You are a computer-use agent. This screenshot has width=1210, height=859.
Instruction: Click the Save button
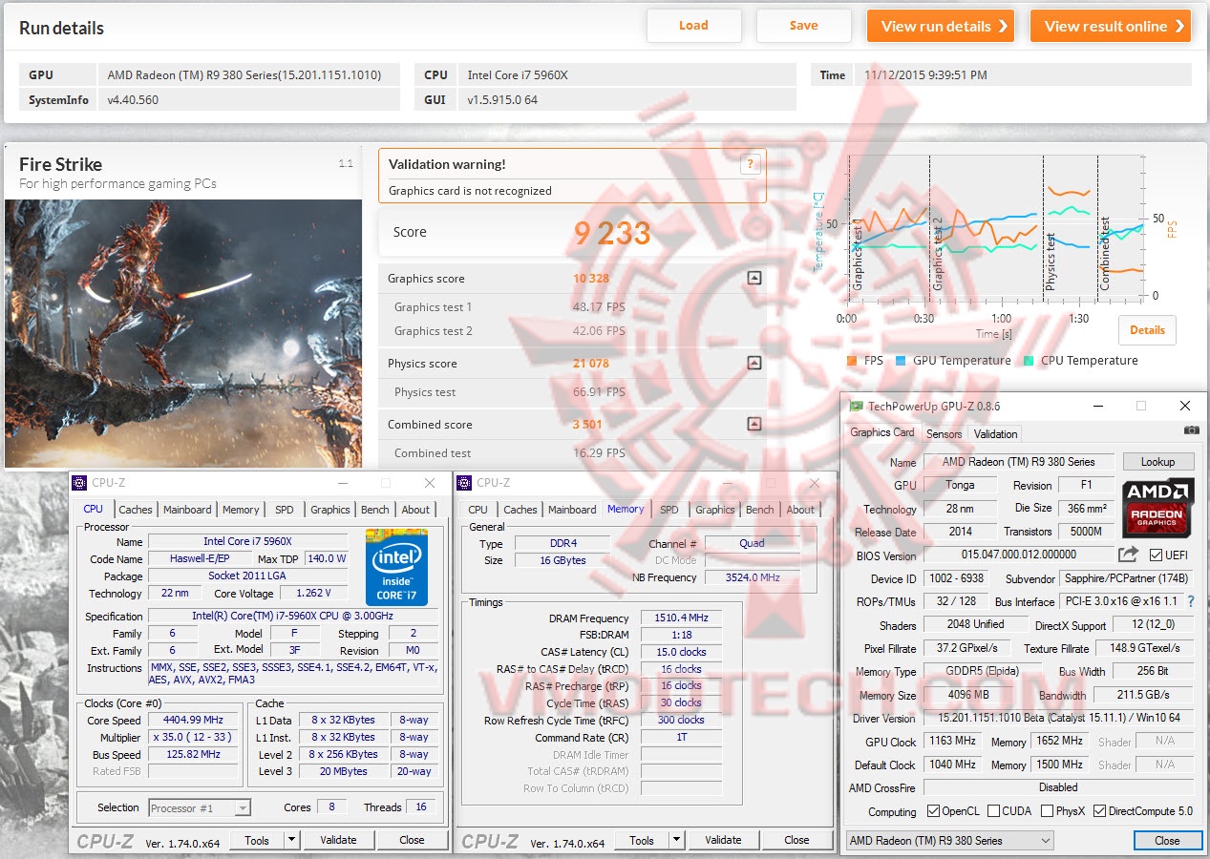tap(804, 26)
